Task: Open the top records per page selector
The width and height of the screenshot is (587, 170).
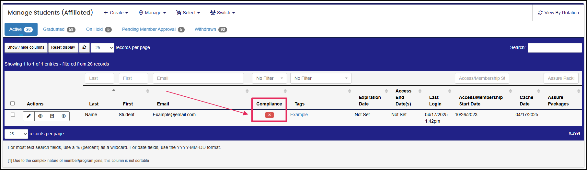Action: (x=102, y=47)
